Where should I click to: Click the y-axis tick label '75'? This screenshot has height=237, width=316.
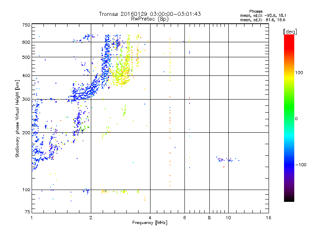coord(28,212)
